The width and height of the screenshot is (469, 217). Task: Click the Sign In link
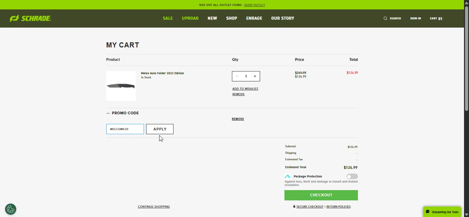tap(416, 18)
